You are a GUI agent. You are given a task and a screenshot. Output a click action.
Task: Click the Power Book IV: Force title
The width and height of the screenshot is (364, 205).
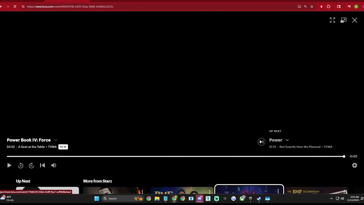tap(29, 140)
